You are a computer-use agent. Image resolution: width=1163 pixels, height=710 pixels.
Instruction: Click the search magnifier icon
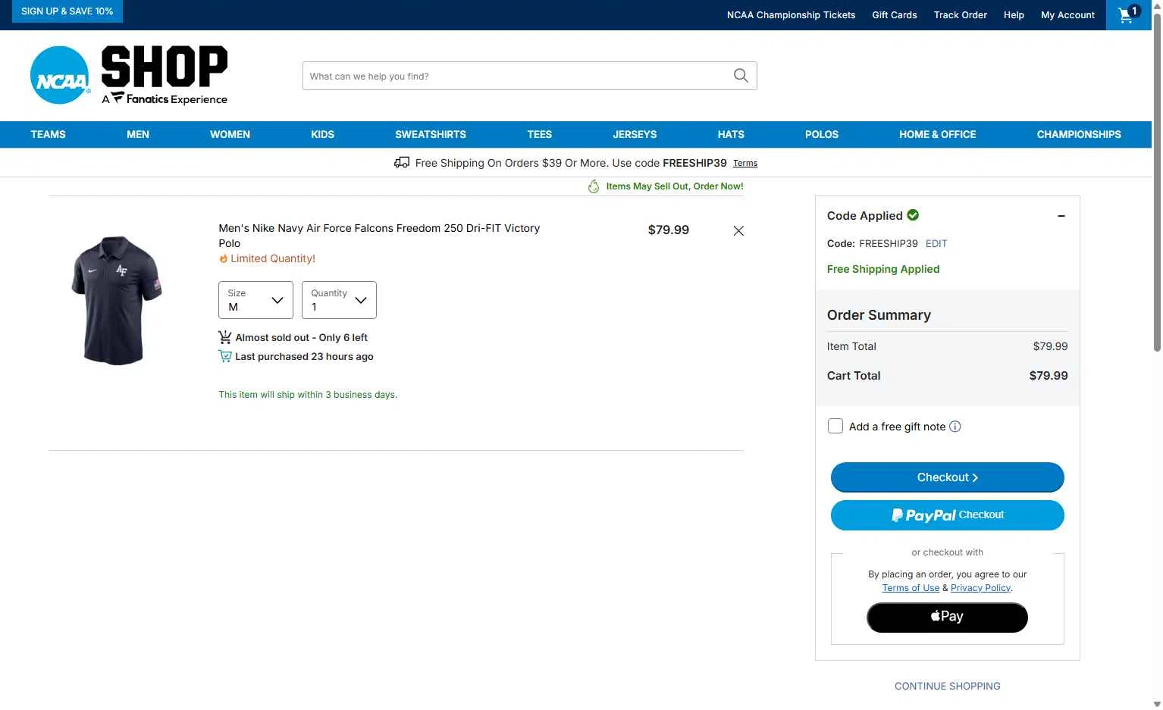point(741,76)
